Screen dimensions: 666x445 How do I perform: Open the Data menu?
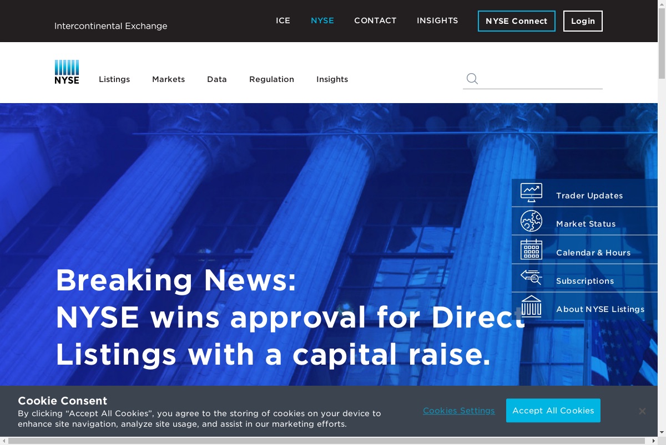[217, 79]
